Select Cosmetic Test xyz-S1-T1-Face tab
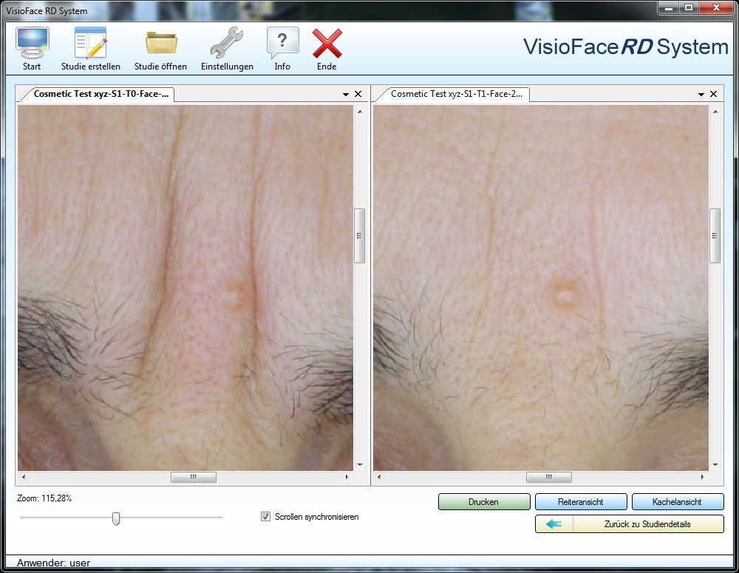The image size is (739, 573). (456, 94)
